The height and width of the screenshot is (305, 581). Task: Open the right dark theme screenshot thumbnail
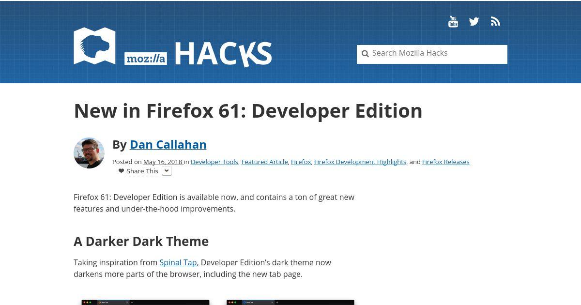pos(290,302)
